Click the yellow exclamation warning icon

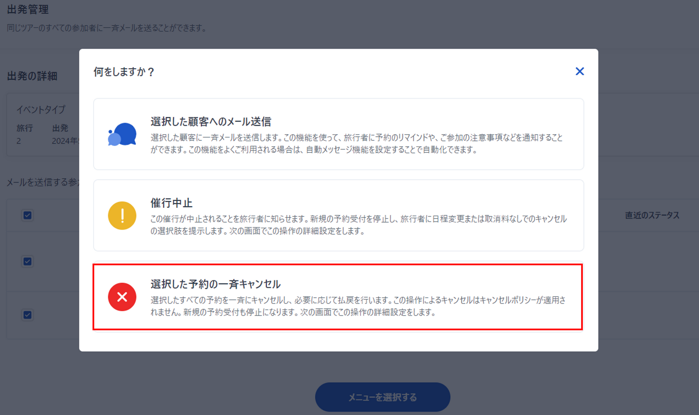[122, 216]
